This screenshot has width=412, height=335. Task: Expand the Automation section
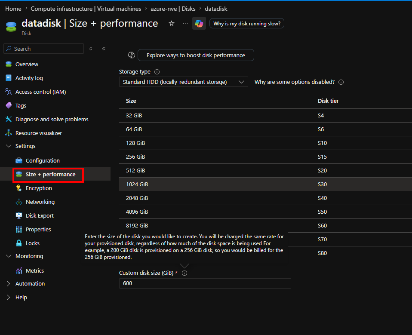coord(9,283)
